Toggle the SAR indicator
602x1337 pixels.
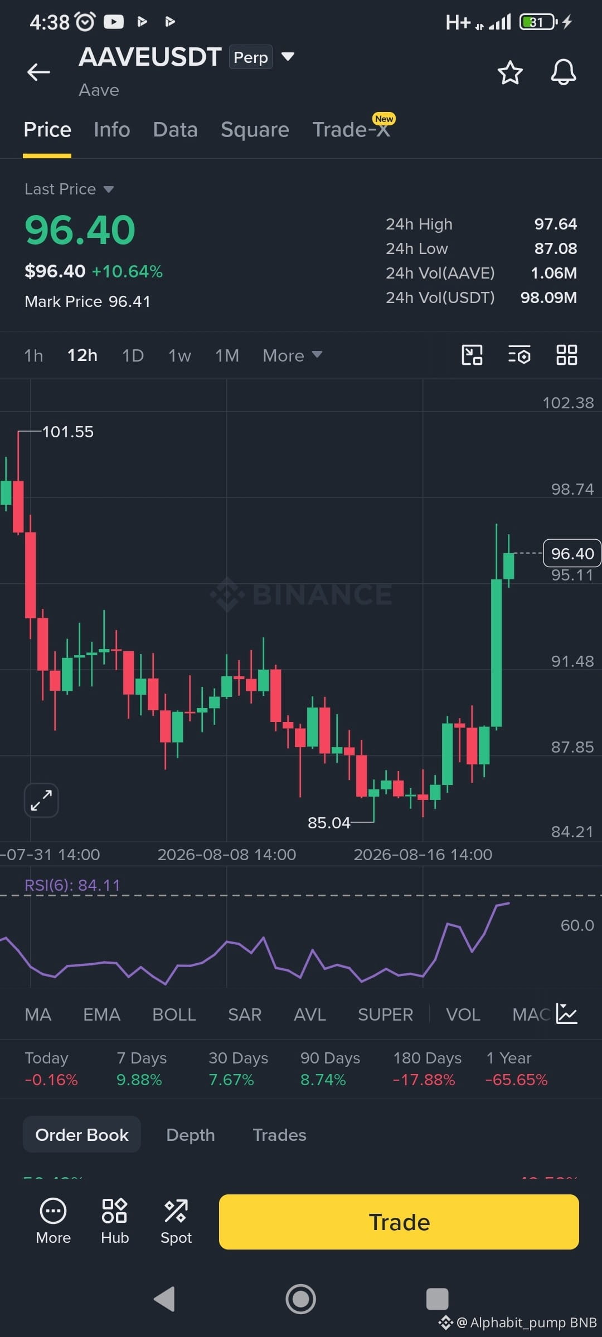245,1014
